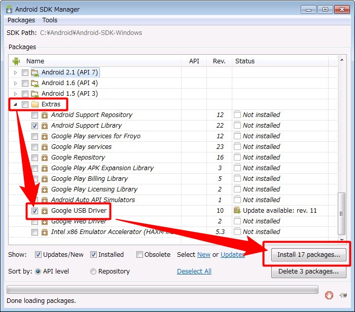This screenshot has width=355, height=312.
Task: Click the update-available status icon for USB Driver
Action: coord(237,210)
